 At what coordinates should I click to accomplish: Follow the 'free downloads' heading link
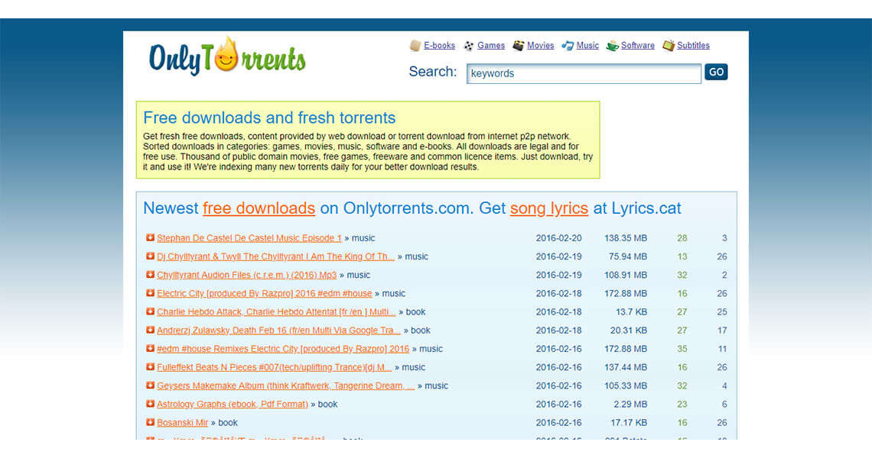click(259, 208)
